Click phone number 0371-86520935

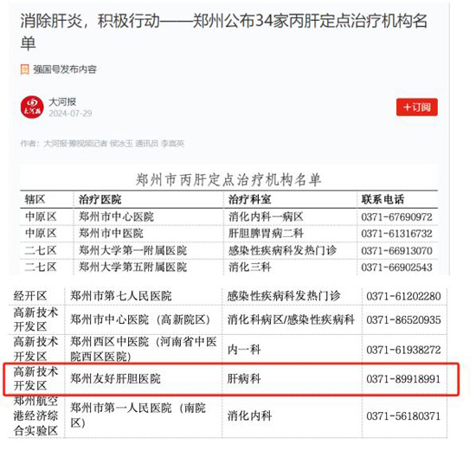tap(403, 319)
